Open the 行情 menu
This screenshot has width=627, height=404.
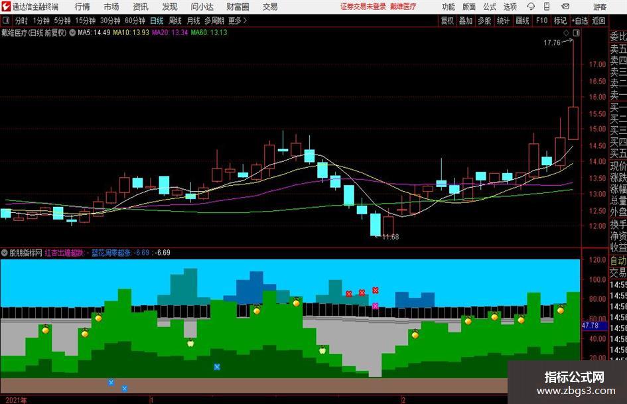pyautogui.click(x=82, y=7)
